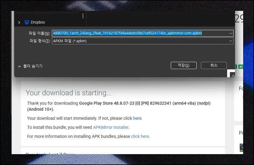Click the dialog resize grip icon

(x=232, y=75)
